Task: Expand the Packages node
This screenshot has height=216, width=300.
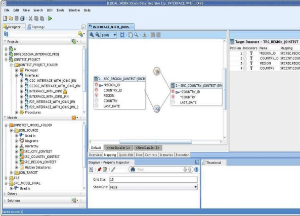Action: click(17, 70)
